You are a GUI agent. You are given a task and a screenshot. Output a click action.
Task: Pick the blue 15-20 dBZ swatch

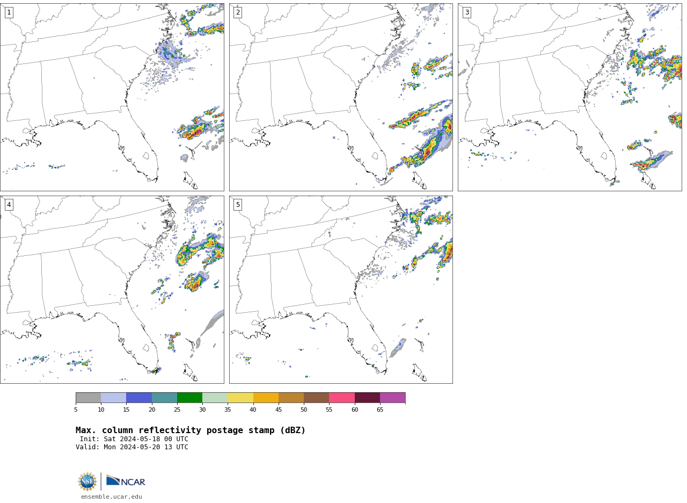click(x=139, y=398)
